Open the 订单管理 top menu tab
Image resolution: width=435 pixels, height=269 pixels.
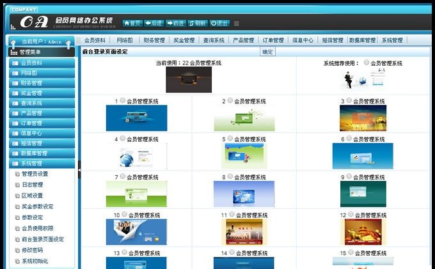[273, 40]
